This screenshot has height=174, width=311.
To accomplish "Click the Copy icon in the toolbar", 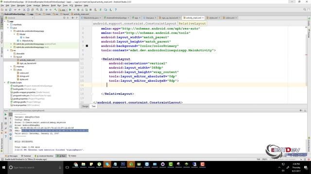I will (28, 10).
